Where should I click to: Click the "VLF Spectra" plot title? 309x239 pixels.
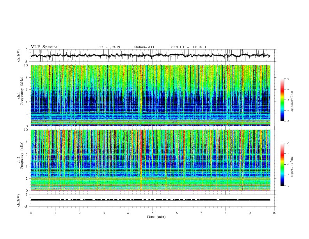tap(44, 47)
